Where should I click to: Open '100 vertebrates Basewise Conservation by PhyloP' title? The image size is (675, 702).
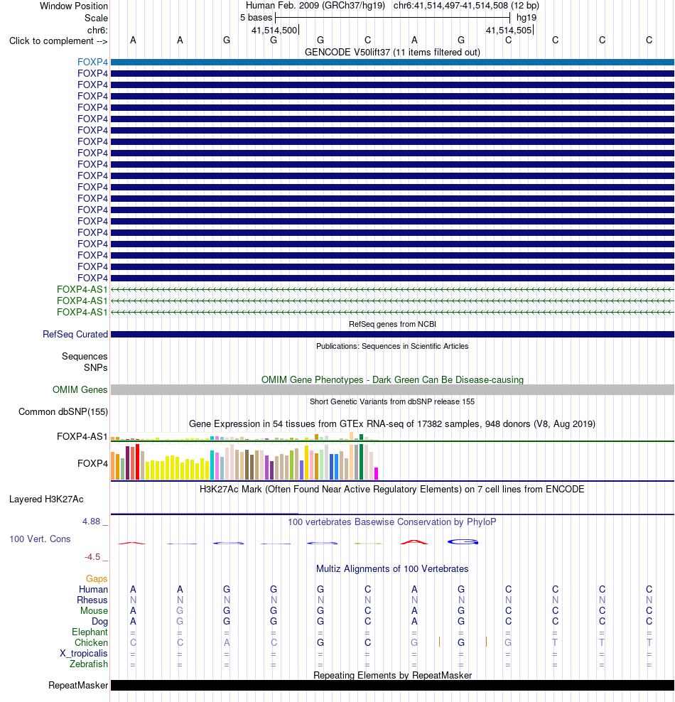click(x=392, y=522)
